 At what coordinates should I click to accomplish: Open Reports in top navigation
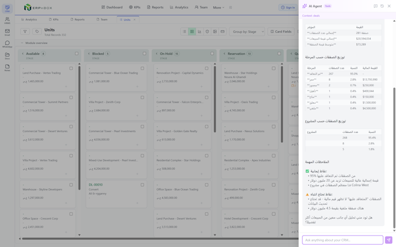(155, 7)
